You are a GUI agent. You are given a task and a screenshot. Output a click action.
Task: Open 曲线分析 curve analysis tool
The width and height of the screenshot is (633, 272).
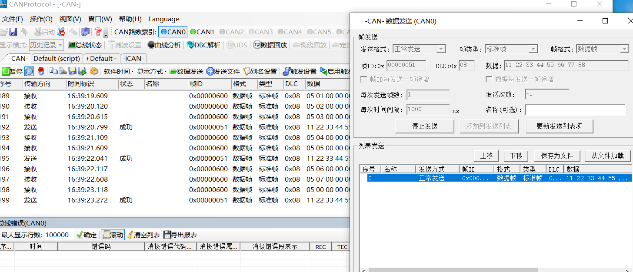pyautogui.click(x=164, y=45)
